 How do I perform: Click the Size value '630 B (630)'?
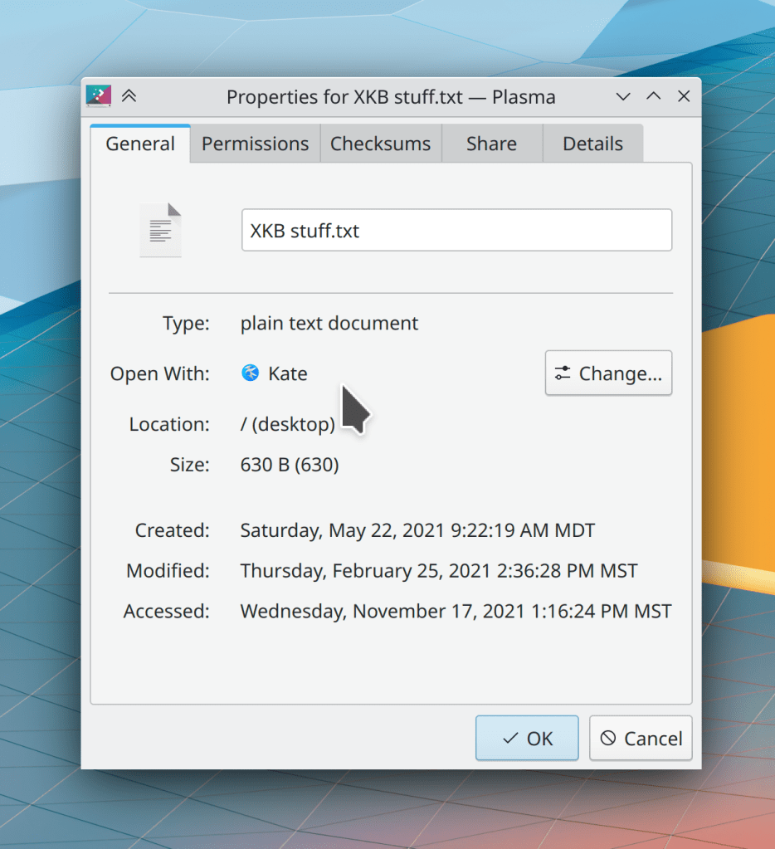pyautogui.click(x=290, y=465)
